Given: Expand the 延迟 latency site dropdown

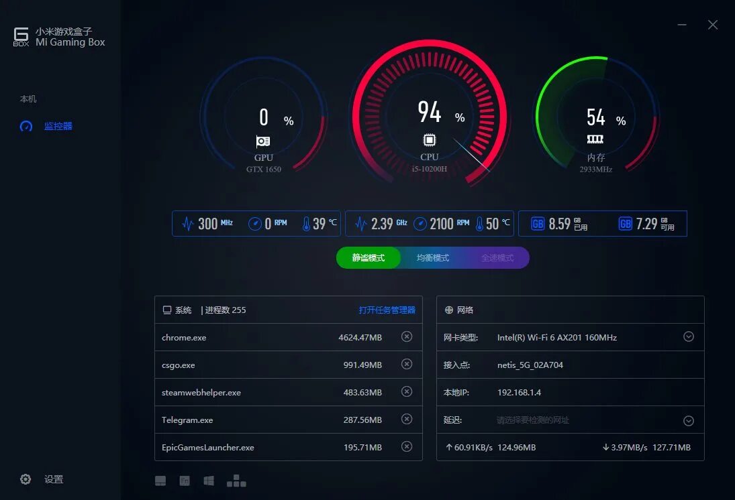Looking at the screenshot, I should 689,420.
